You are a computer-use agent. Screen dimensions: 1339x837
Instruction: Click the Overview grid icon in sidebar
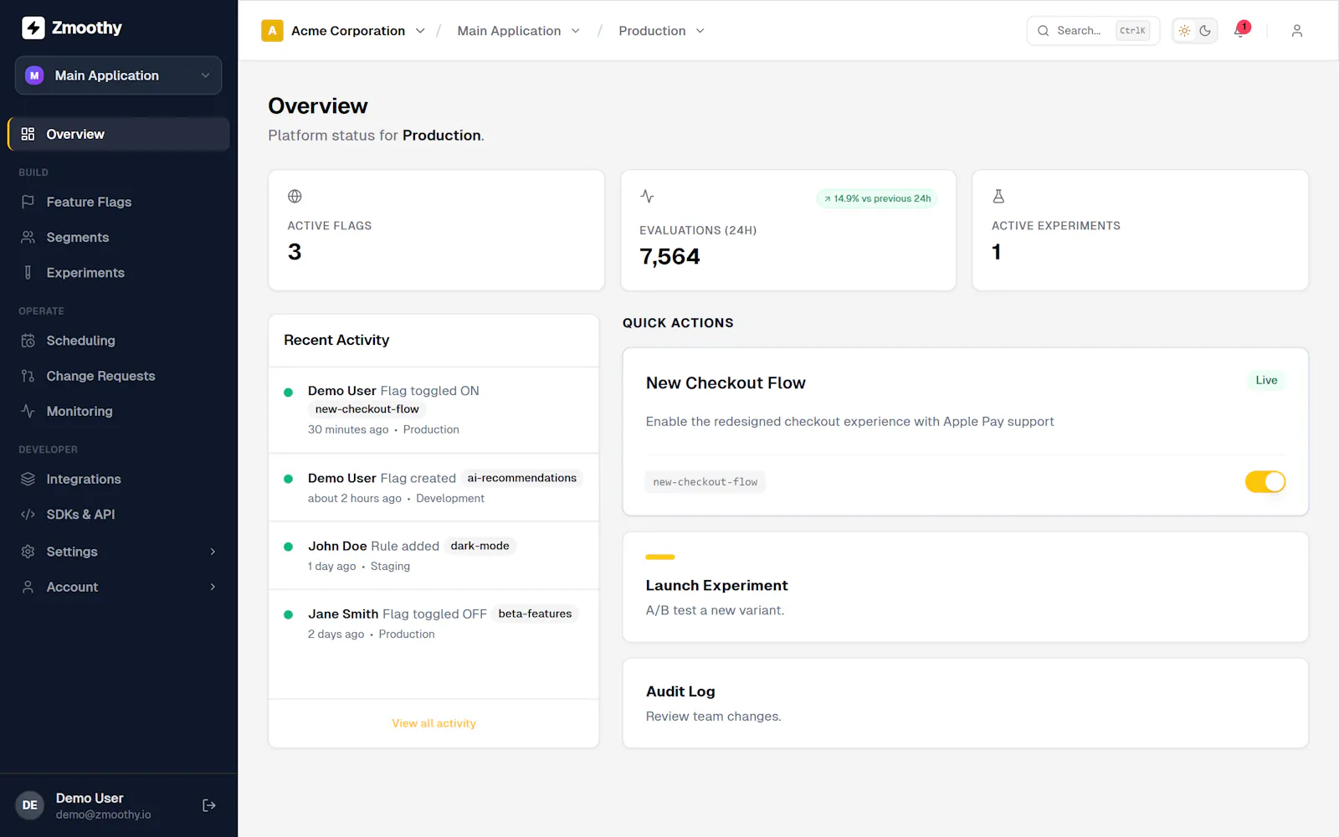(28, 134)
